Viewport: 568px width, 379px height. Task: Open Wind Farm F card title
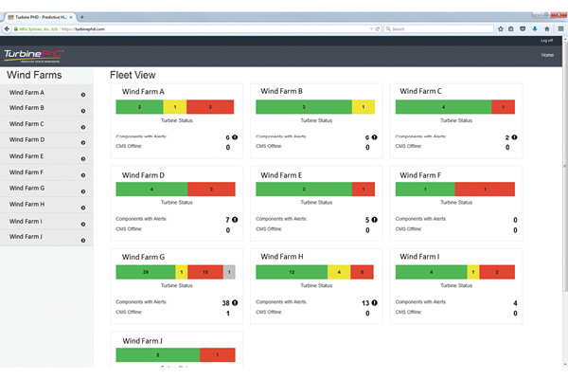420,175
